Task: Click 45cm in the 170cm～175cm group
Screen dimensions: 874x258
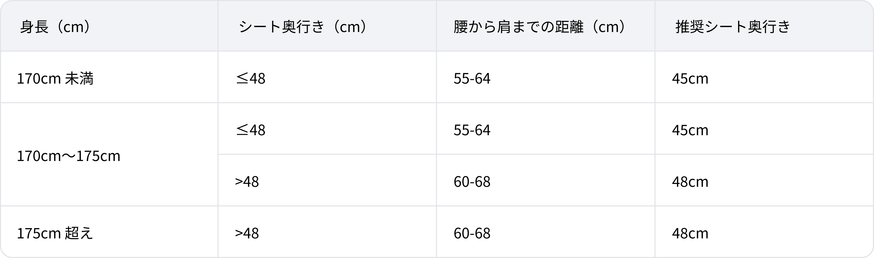Action: (x=690, y=130)
